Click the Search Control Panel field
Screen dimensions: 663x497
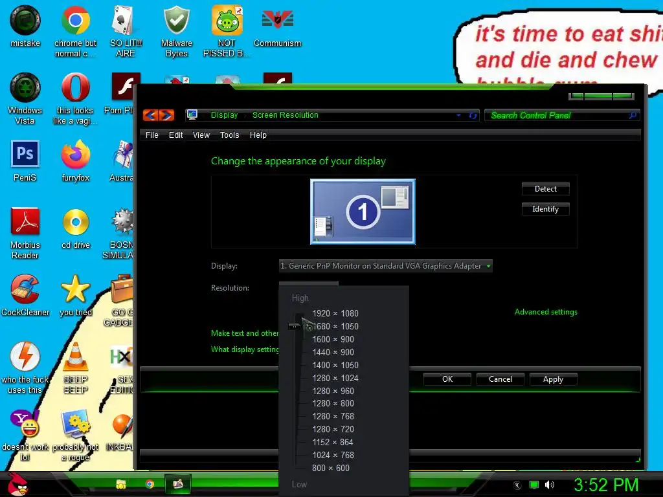pos(562,115)
